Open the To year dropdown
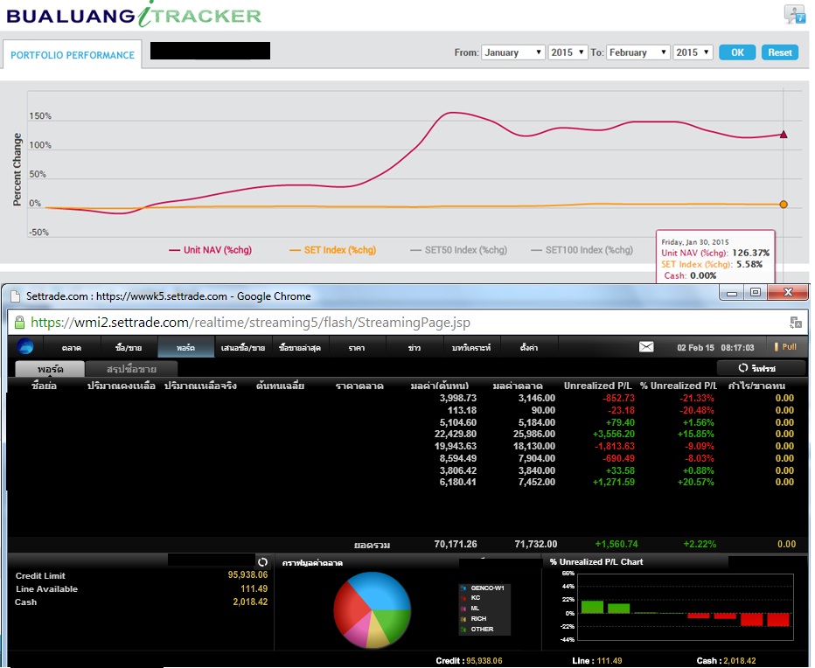Image resolution: width=815 pixels, height=668 pixels. tap(693, 52)
